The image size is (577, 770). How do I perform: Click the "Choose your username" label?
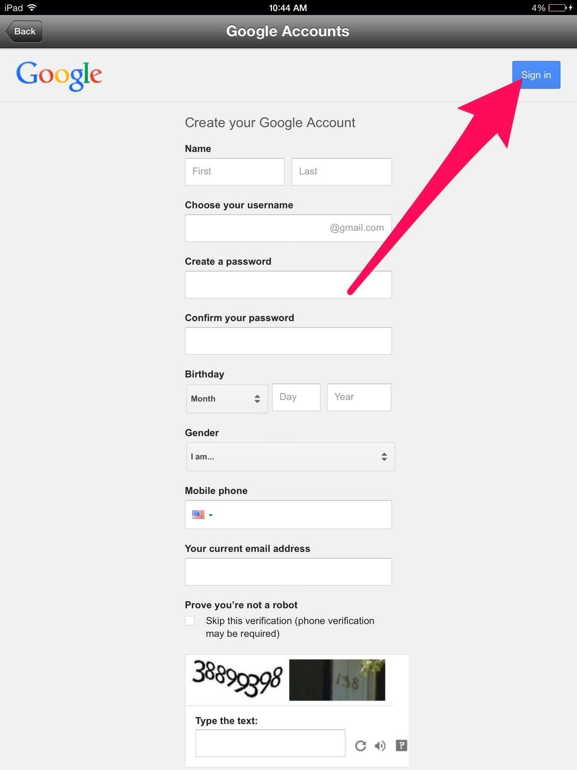(x=239, y=205)
